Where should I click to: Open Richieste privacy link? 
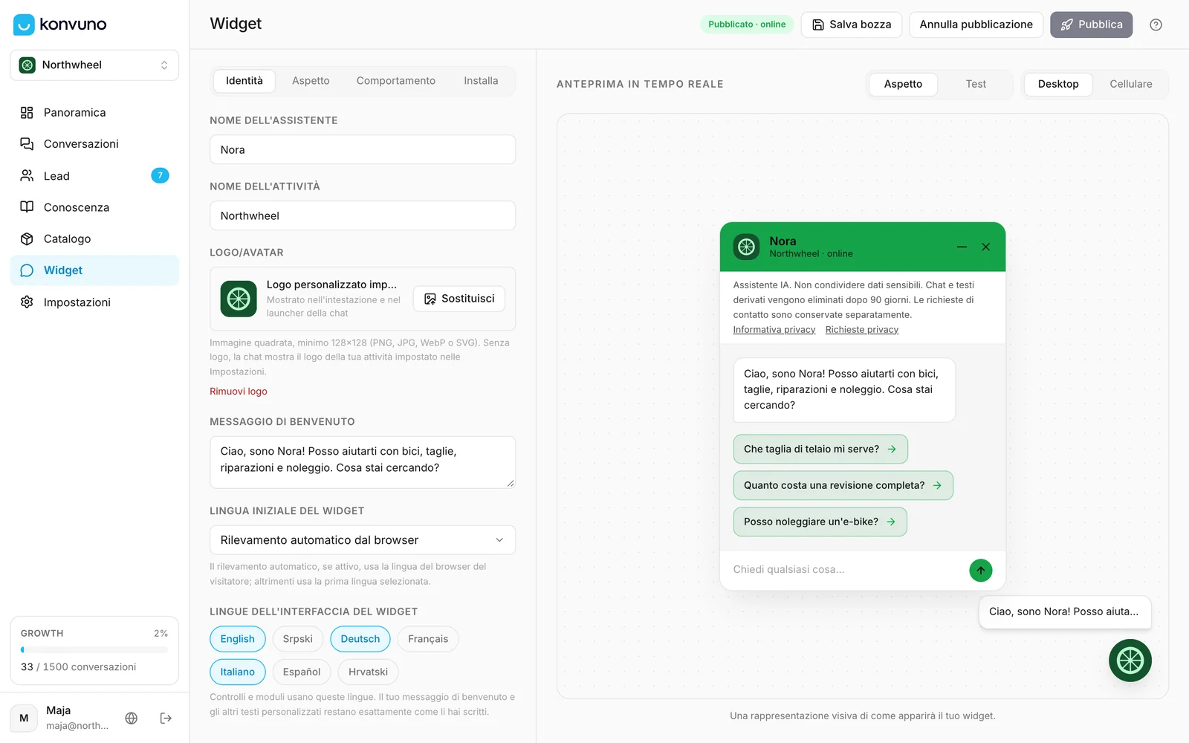(862, 330)
